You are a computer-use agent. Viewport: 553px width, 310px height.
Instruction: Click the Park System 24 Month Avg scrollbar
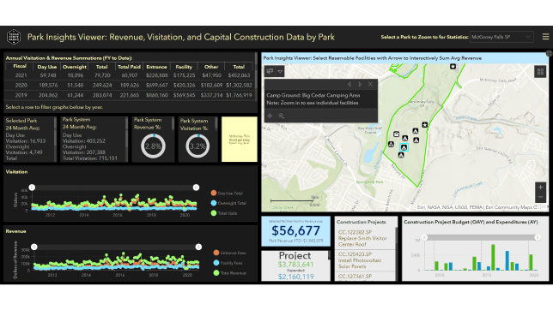126,140
